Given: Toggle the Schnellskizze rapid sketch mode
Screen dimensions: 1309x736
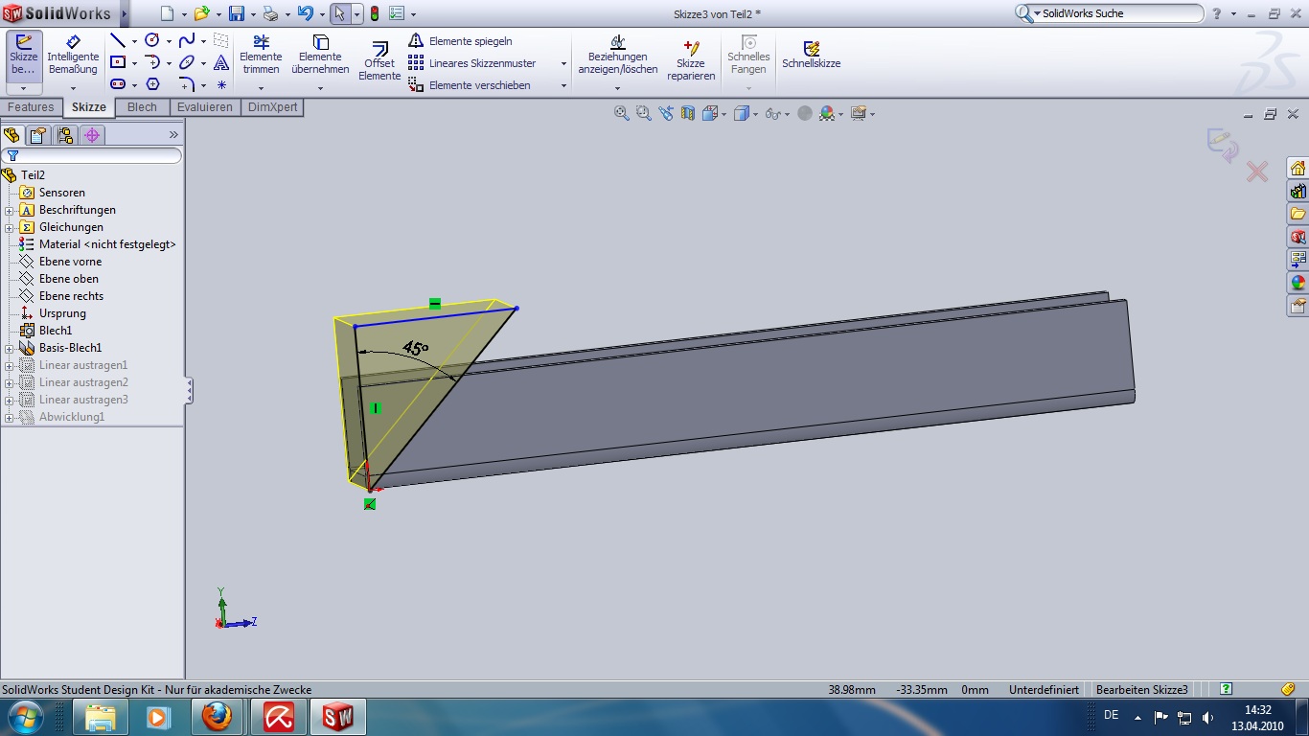Looking at the screenshot, I should [811, 56].
